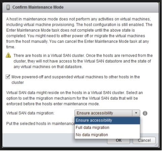Click the 'Virtual SAN data might reside' paragraph
The image size is (162, 151).
pyautogui.click(x=74, y=98)
